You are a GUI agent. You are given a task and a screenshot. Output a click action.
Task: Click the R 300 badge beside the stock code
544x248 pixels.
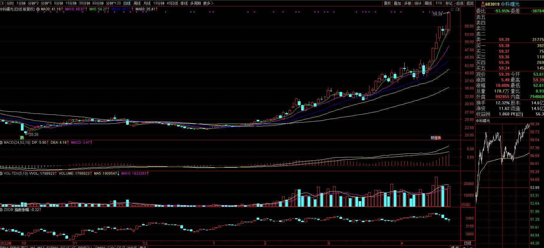[482, 4]
